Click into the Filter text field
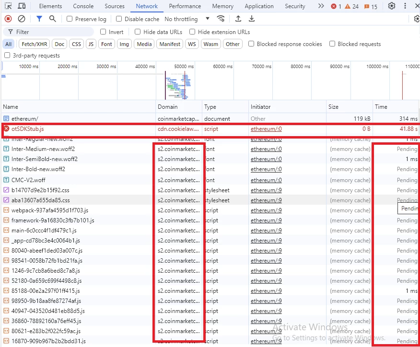The height and width of the screenshot is (347, 420). pos(48,32)
